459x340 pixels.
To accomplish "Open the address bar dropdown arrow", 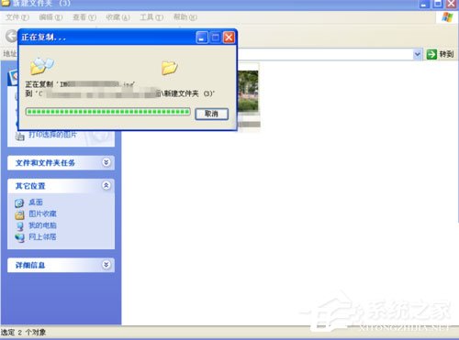I will point(418,54).
